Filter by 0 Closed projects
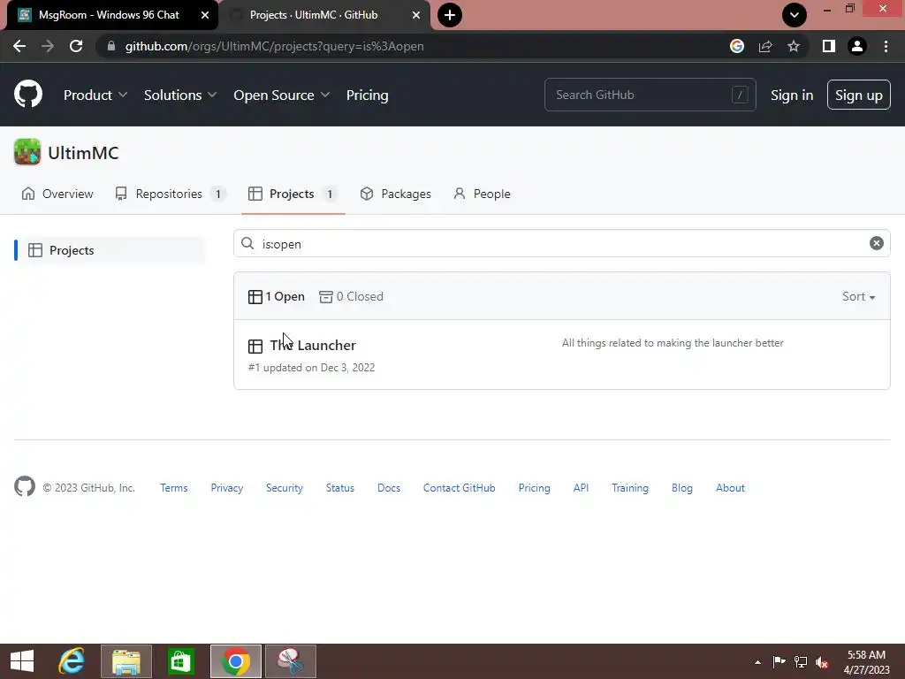905x679 pixels. [x=351, y=296]
